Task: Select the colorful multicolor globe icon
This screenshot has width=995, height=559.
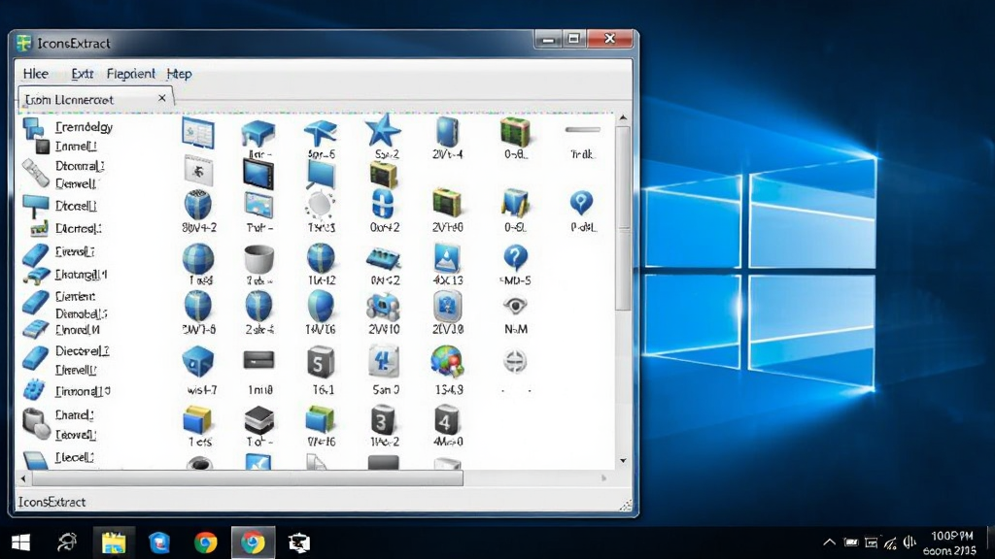Action: pyautogui.click(x=447, y=362)
